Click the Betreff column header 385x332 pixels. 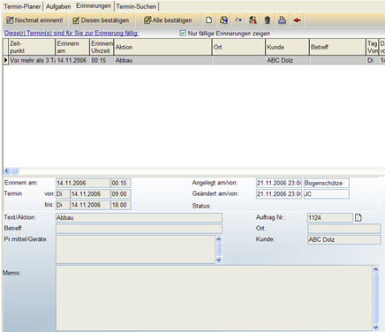click(337, 47)
